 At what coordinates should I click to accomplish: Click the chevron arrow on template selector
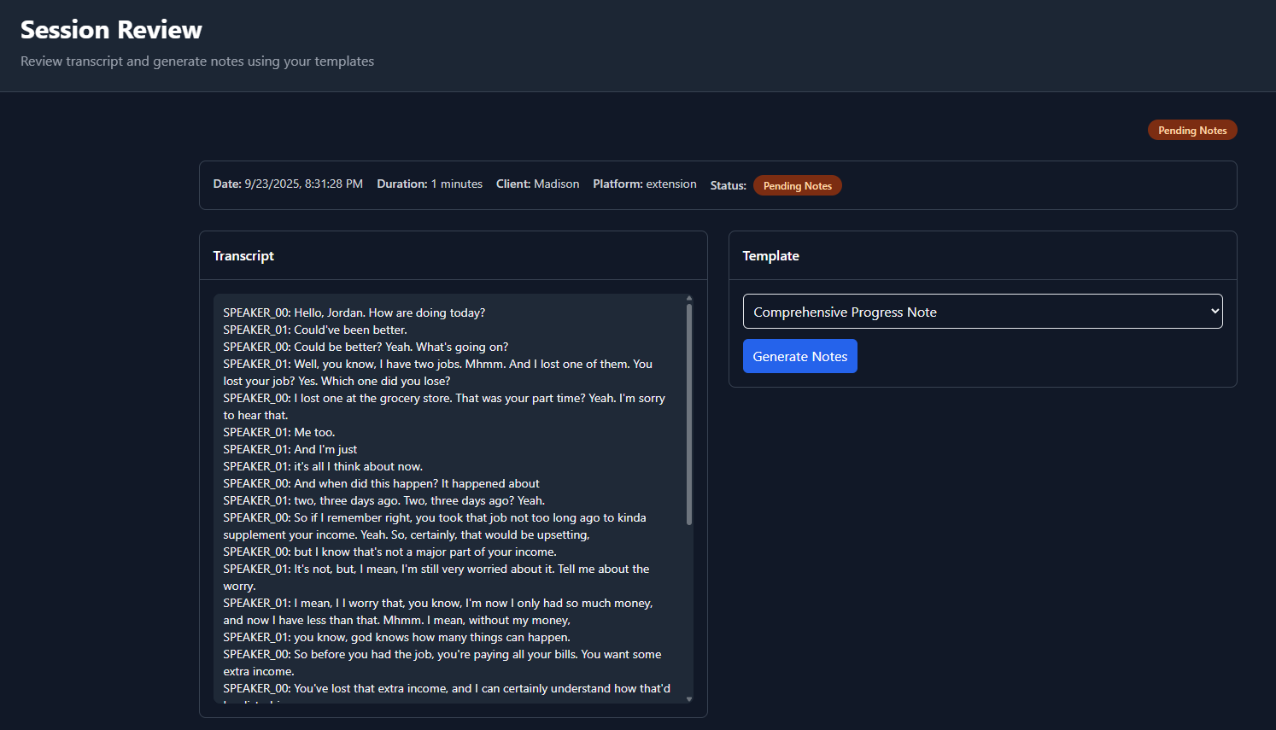click(x=1215, y=312)
